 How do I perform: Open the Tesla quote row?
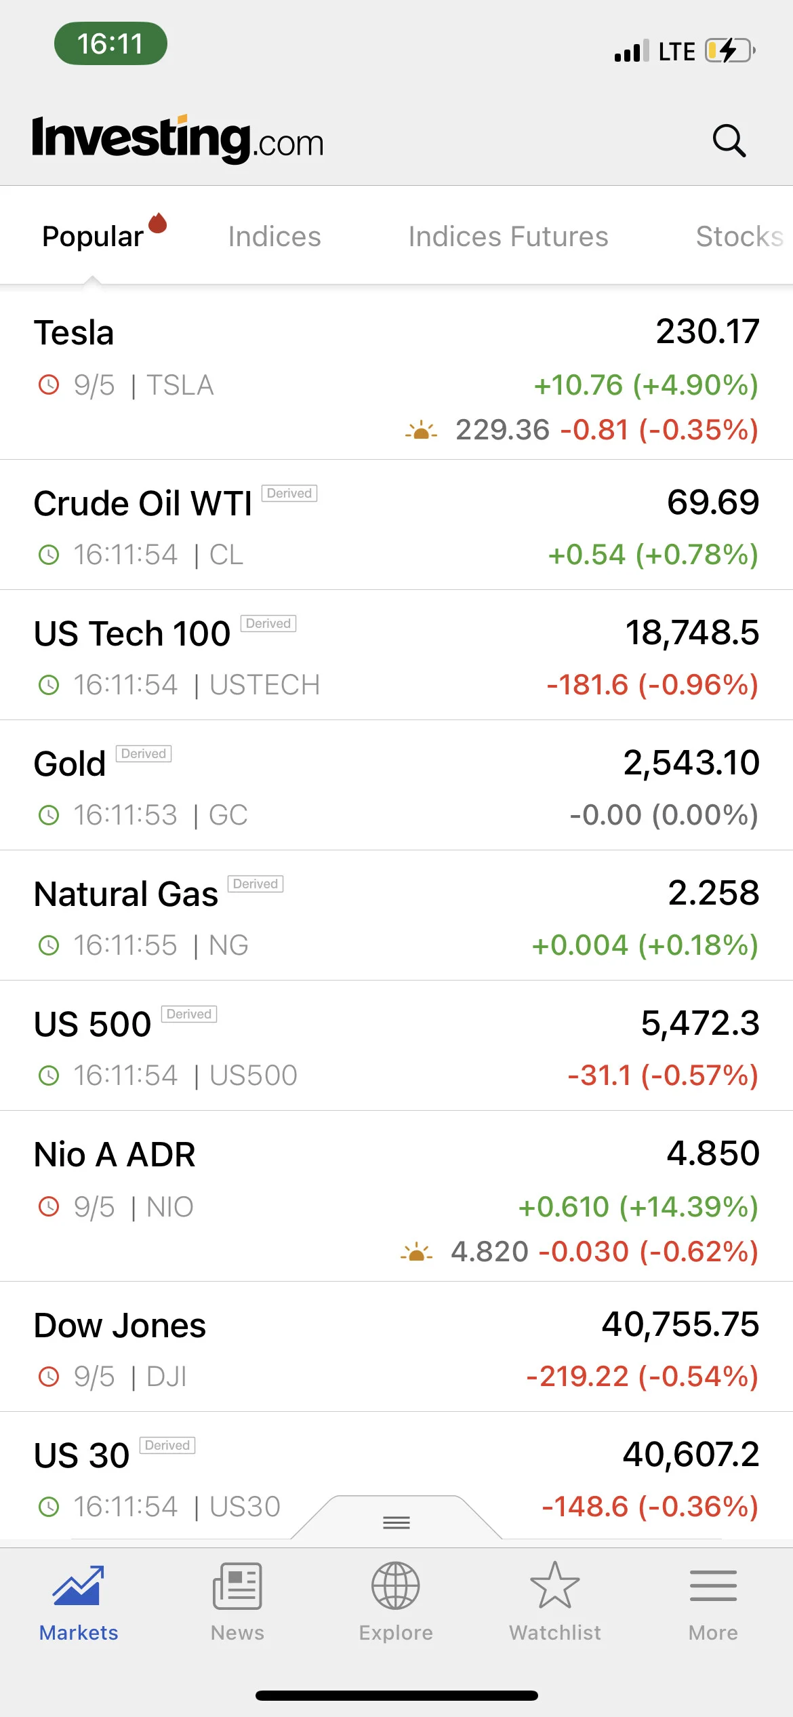click(396, 375)
